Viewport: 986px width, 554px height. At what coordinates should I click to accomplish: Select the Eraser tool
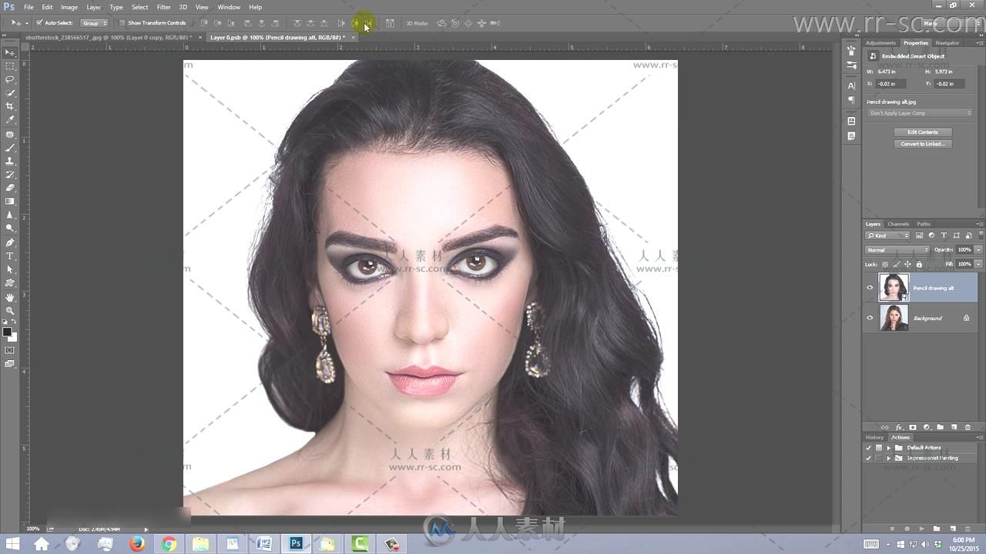pyautogui.click(x=10, y=188)
